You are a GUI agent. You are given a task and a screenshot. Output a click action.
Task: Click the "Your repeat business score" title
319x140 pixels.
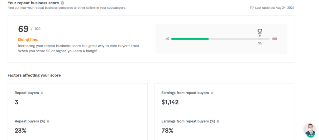click(33, 3)
